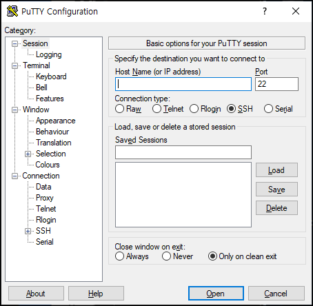Open the Data settings category

point(43,187)
